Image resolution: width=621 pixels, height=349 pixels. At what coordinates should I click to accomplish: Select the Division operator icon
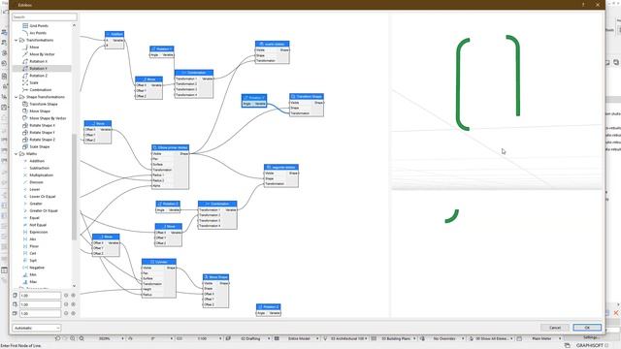point(25,182)
